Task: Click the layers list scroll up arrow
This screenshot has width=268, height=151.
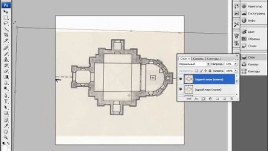Action: (x=237, y=75)
